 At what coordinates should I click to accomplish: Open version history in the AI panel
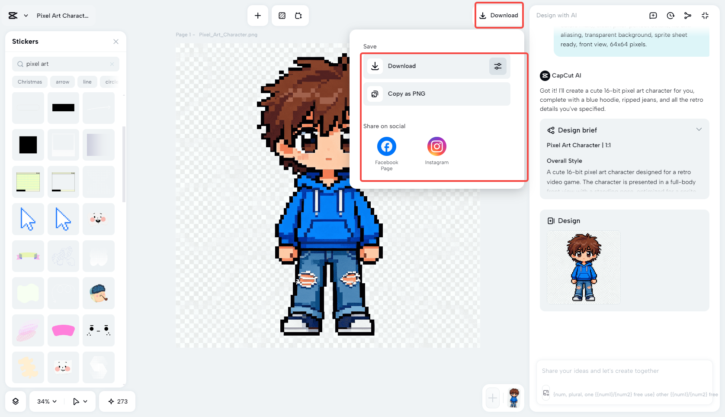click(x=670, y=15)
